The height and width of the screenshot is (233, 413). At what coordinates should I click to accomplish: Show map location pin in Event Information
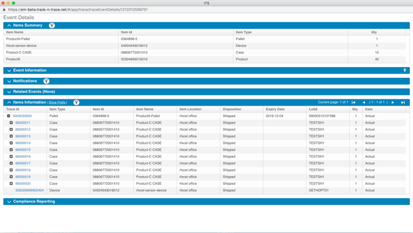tap(405, 70)
